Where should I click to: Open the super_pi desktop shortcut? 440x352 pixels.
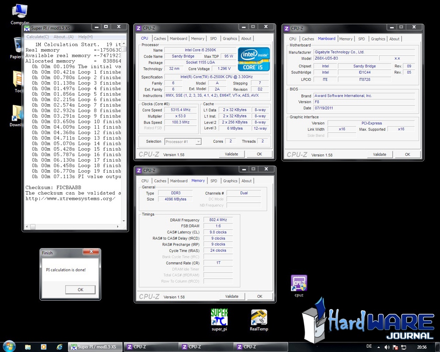point(219,317)
